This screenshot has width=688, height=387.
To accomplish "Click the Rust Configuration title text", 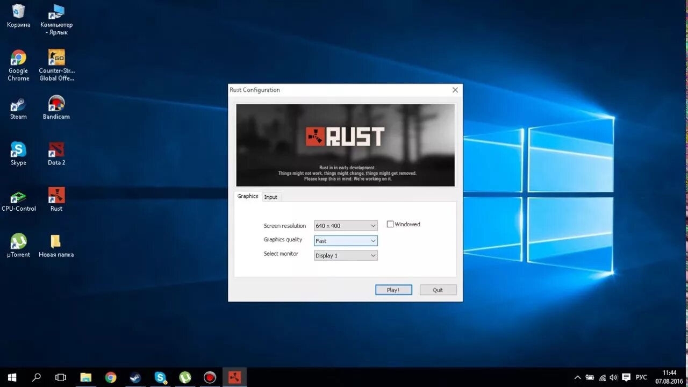I will click(x=255, y=90).
